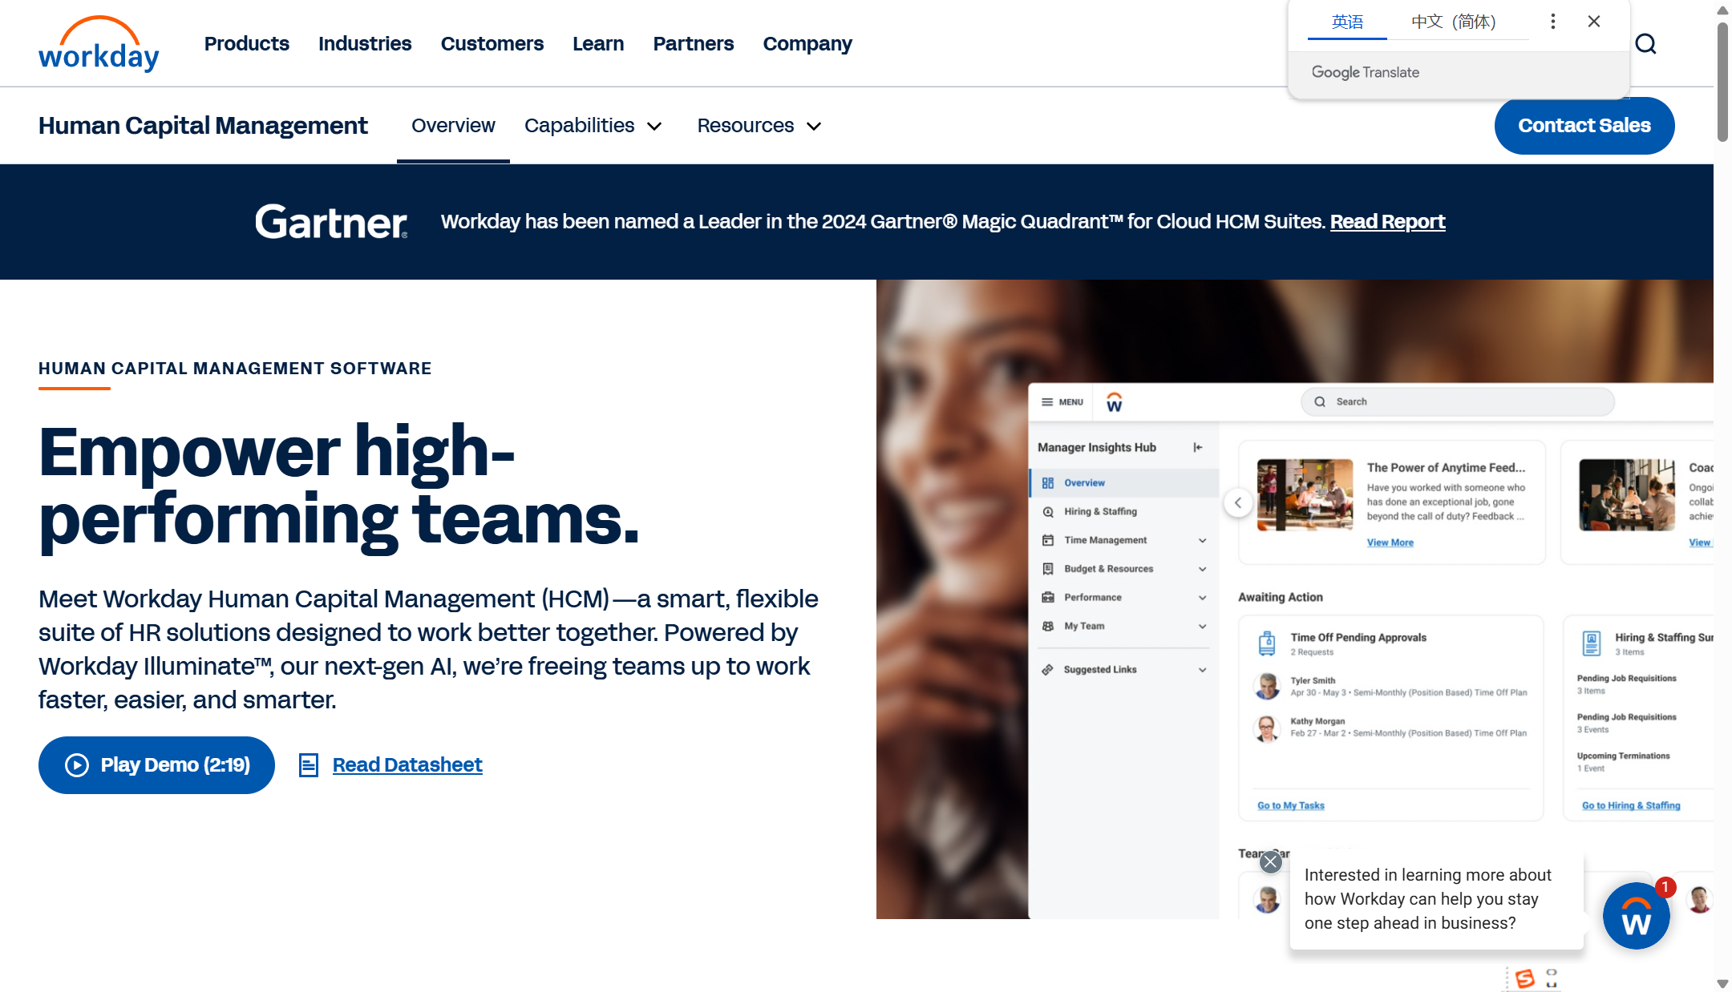This screenshot has height=992, width=1732.
Task: Click the datasheet document icon
Action: [x=309, y=765]
